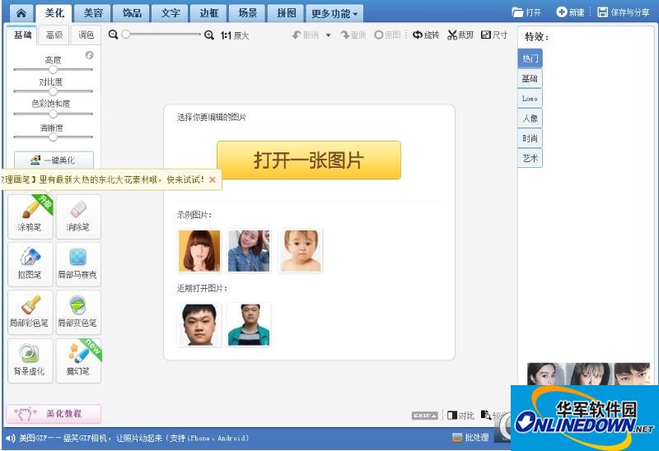Click the zoom-in magnifier icon
659x451 pixels.
click(x=209, y=35)
